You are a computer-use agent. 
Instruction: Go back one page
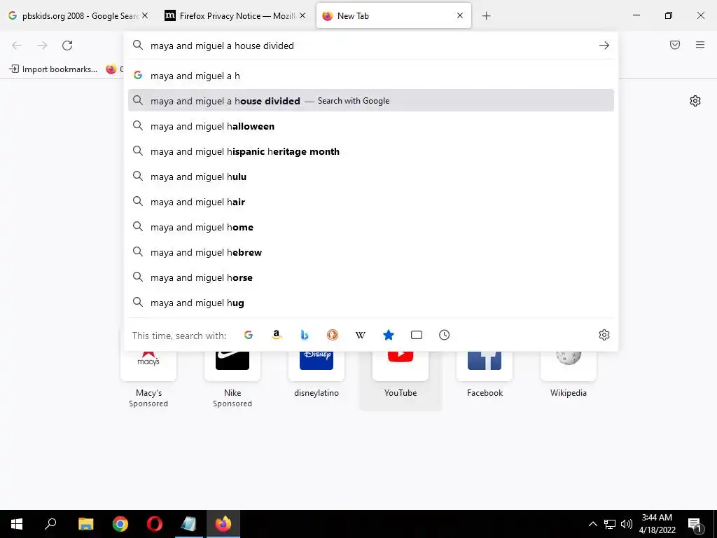[x=17, y=46]
